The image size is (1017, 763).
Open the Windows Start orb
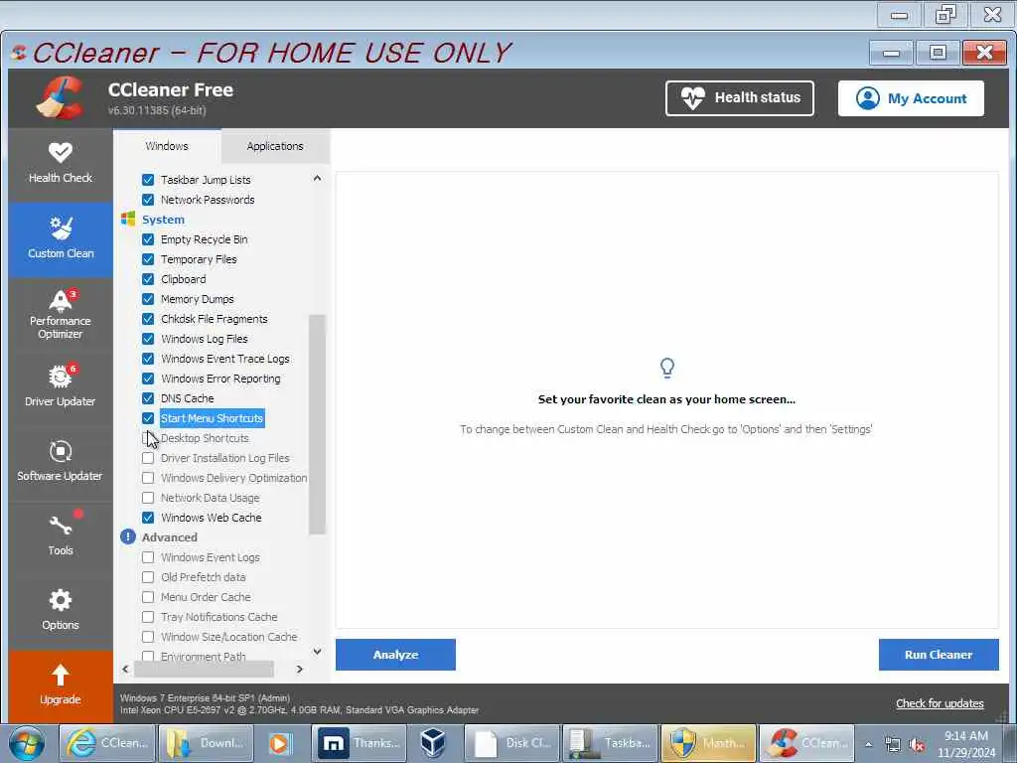27,743
